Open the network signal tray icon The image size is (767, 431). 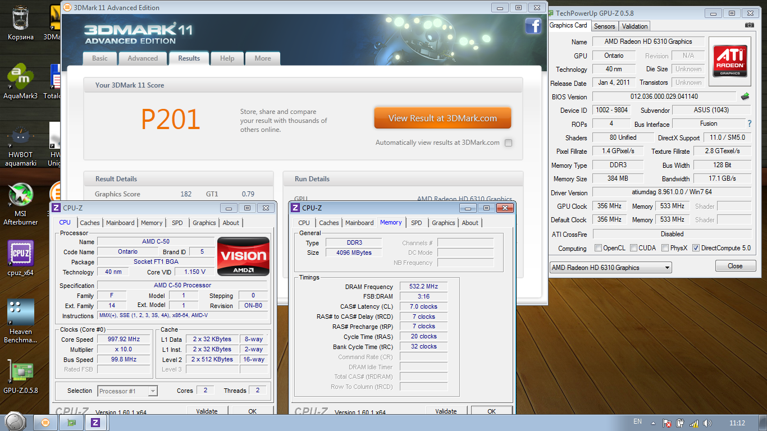694,423
